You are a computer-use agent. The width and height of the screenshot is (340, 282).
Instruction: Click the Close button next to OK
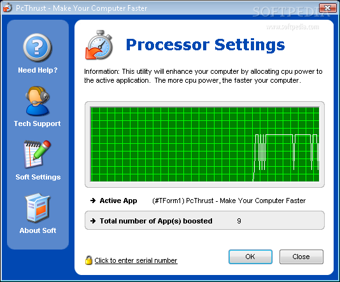pyautogui.click(x=301, y=257)
